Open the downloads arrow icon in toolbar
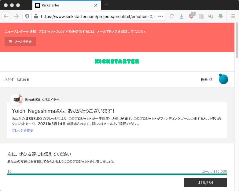The width and height of the screenshot is (239, 191). pos(181,16)
